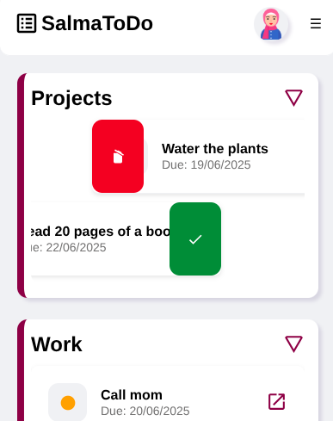The width and height of the screenshot is (333, 421).
Task: Mark task complete with green checkmark
Action: coord(195,238)
